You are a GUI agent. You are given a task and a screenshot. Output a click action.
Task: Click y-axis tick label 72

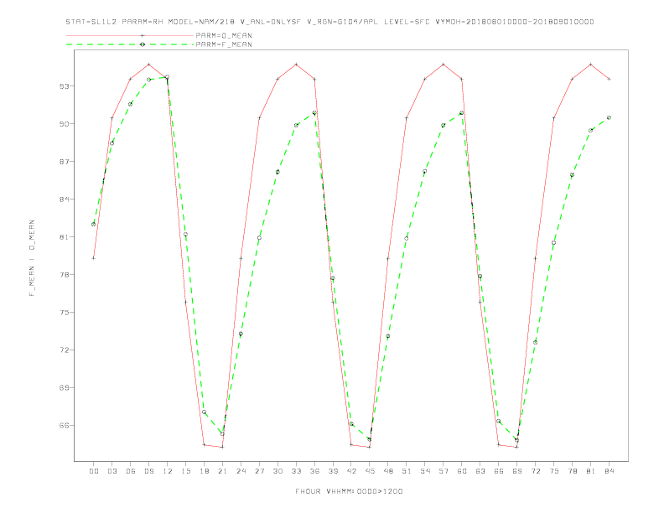click(x=65, y=350)
